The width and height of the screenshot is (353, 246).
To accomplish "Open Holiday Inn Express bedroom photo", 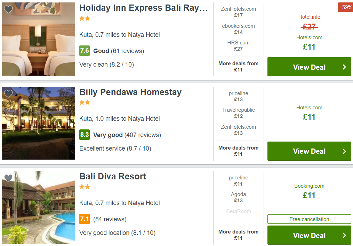I will pos(38,39).
